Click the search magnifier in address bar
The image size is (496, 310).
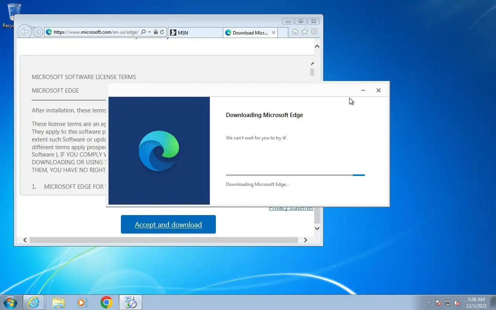(x=143, y=32)
